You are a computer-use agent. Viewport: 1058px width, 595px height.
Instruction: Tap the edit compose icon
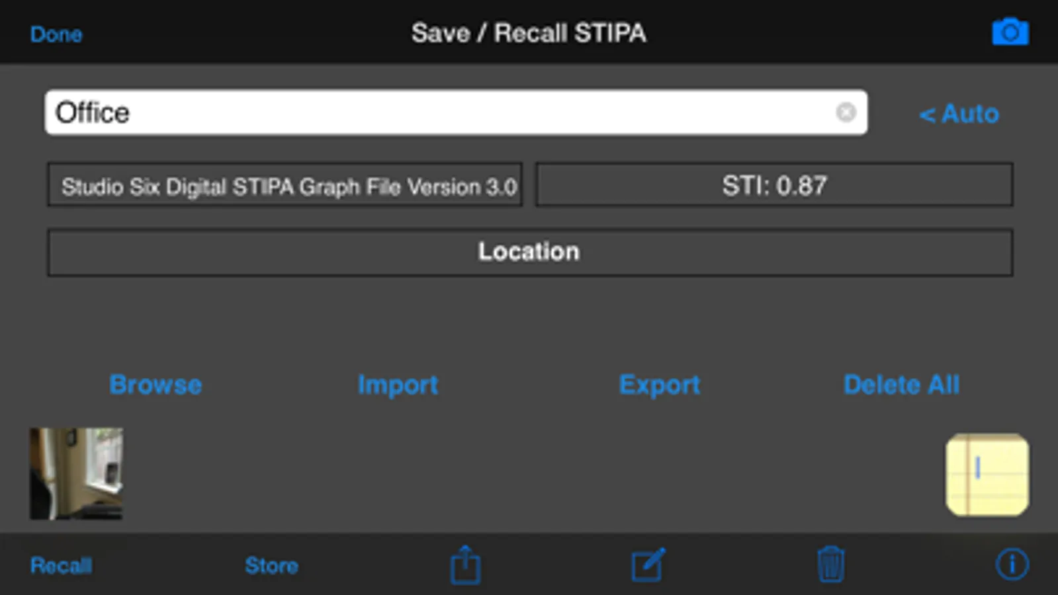(648, 565)
